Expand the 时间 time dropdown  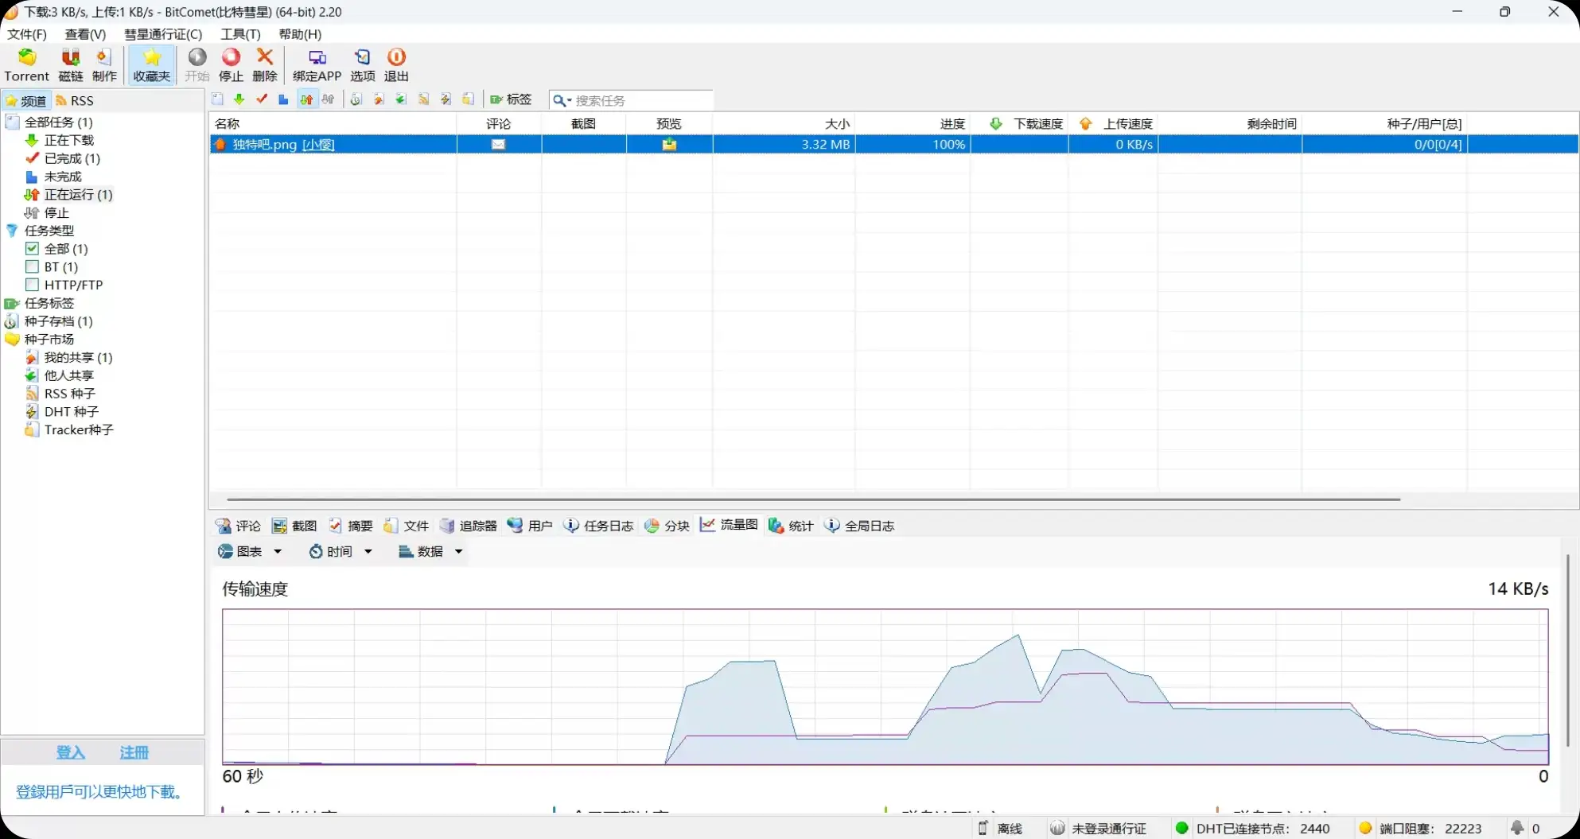click(x=341, y=551)
